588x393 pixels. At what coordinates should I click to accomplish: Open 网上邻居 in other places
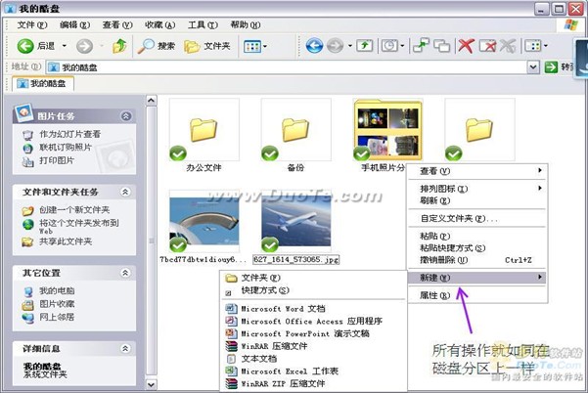pyautogui.click(x=57, y=317)
